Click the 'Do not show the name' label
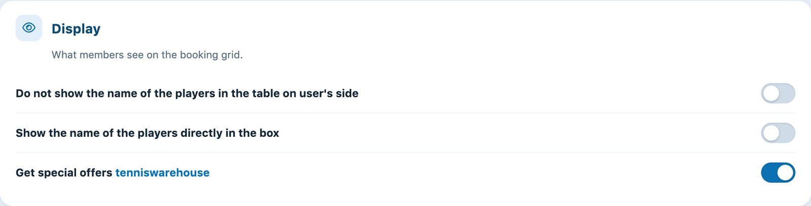811x206 pixels. click(187, 93)
